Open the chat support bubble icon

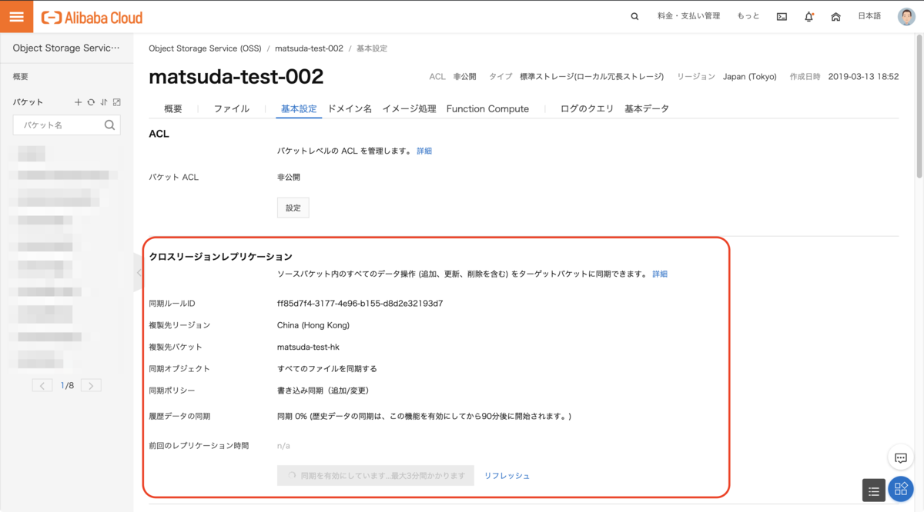pos(901,458)
